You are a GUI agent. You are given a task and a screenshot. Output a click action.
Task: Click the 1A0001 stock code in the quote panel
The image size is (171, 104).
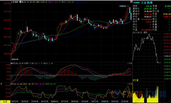[137, 3]
